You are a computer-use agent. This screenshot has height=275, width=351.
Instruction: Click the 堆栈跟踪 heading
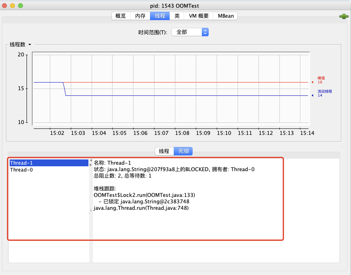[x=105, y=188]
